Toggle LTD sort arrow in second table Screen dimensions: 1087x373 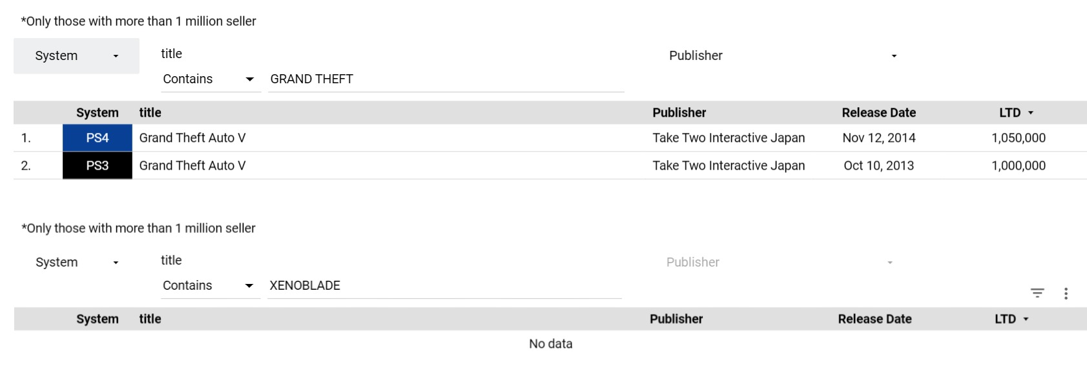click(1026, 319)
